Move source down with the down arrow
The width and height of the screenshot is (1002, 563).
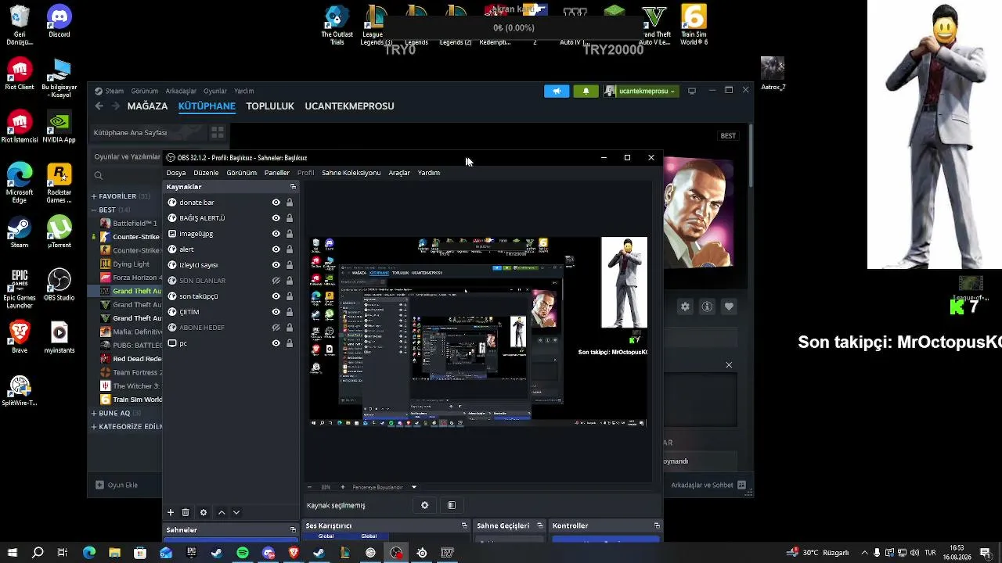pos(236,512)
